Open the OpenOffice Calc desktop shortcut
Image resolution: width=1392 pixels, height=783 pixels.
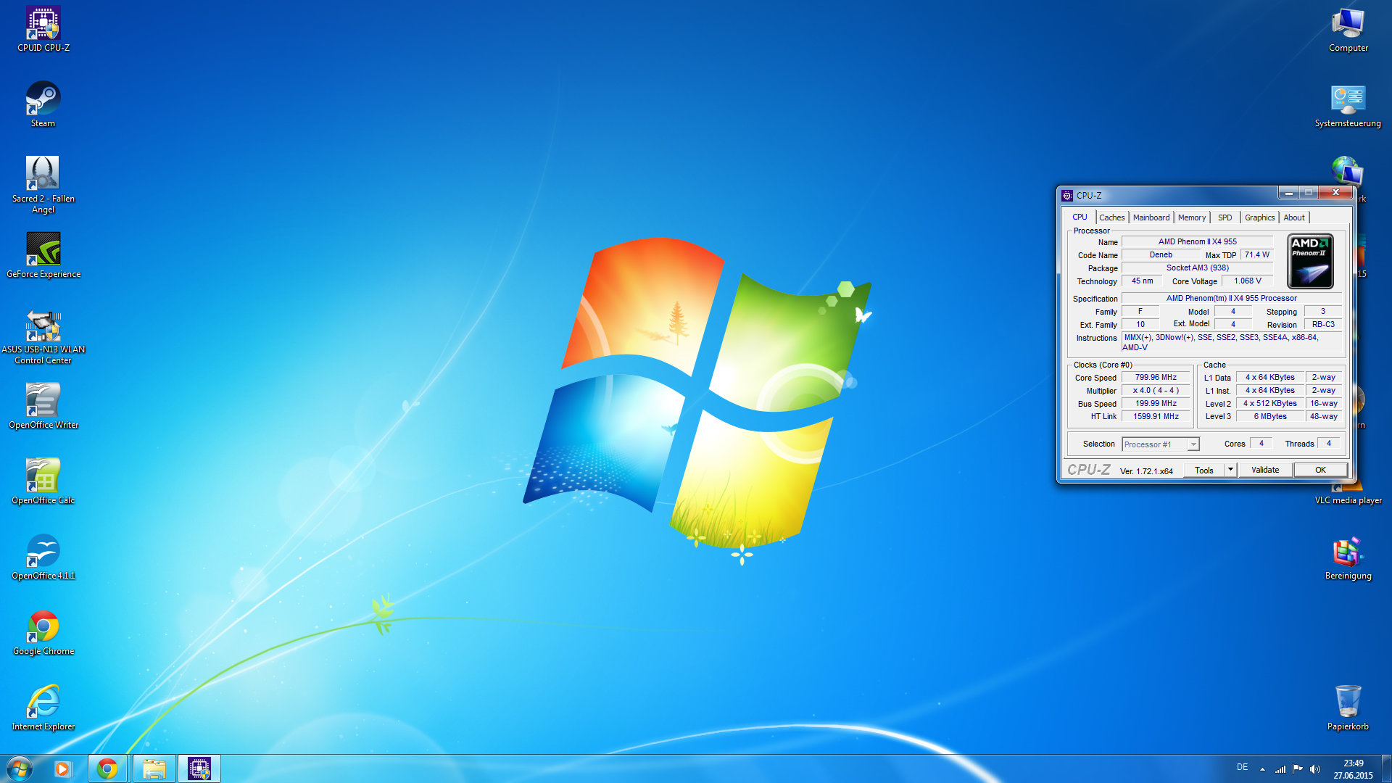click(x=43, y=476)
